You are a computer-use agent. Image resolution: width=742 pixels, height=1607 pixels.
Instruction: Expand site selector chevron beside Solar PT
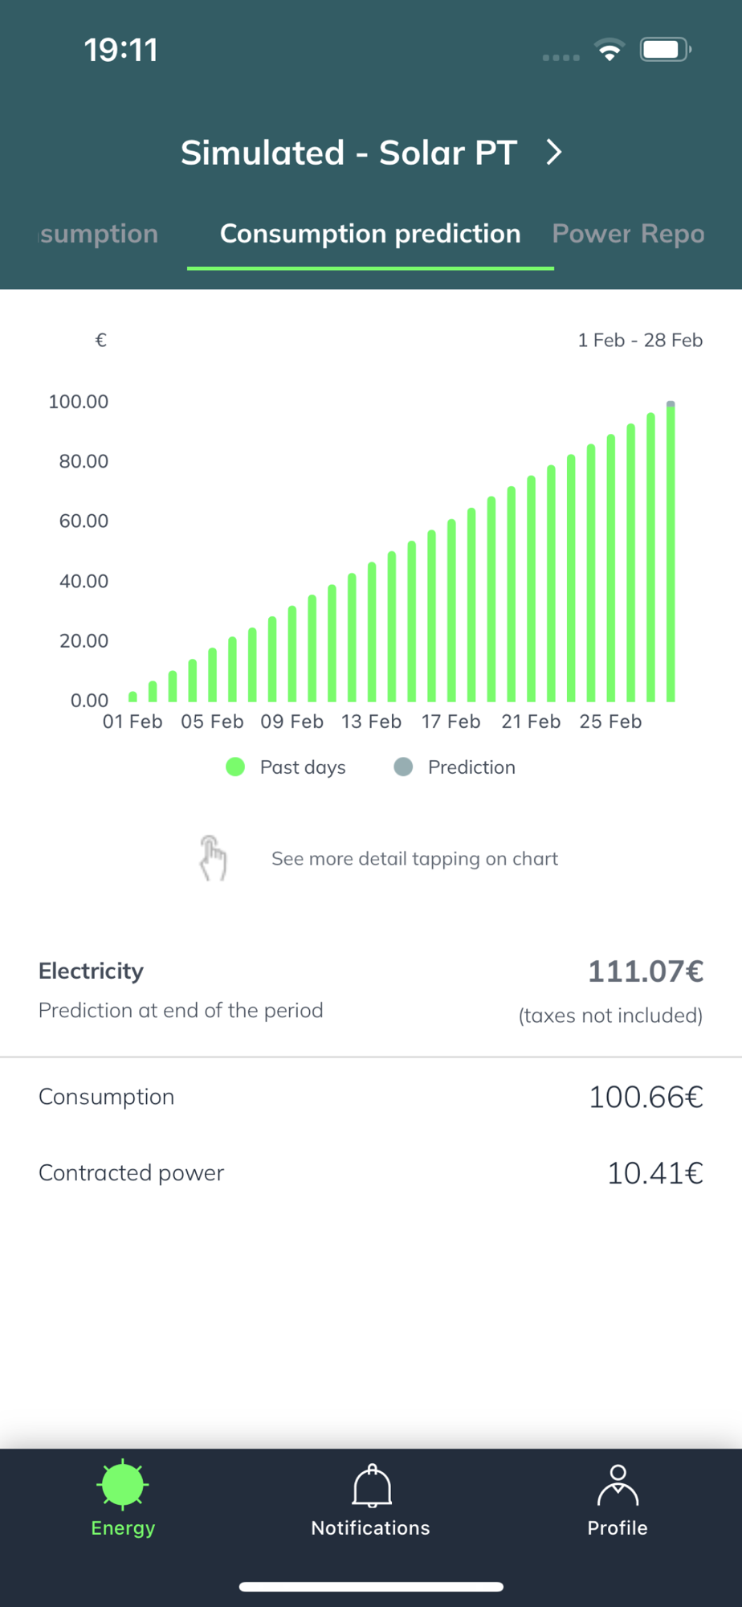(x=554, y=153)
